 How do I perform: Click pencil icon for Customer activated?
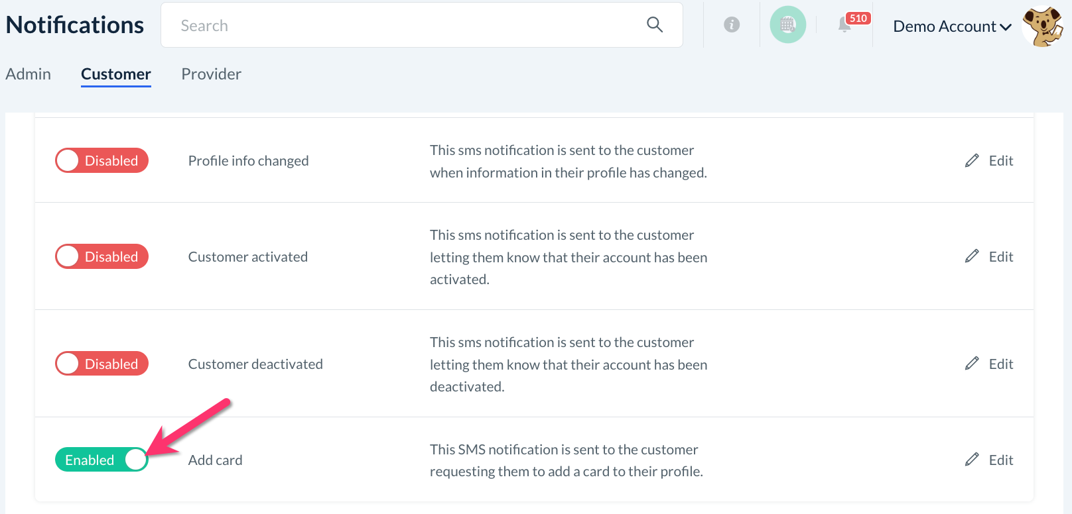972,256
